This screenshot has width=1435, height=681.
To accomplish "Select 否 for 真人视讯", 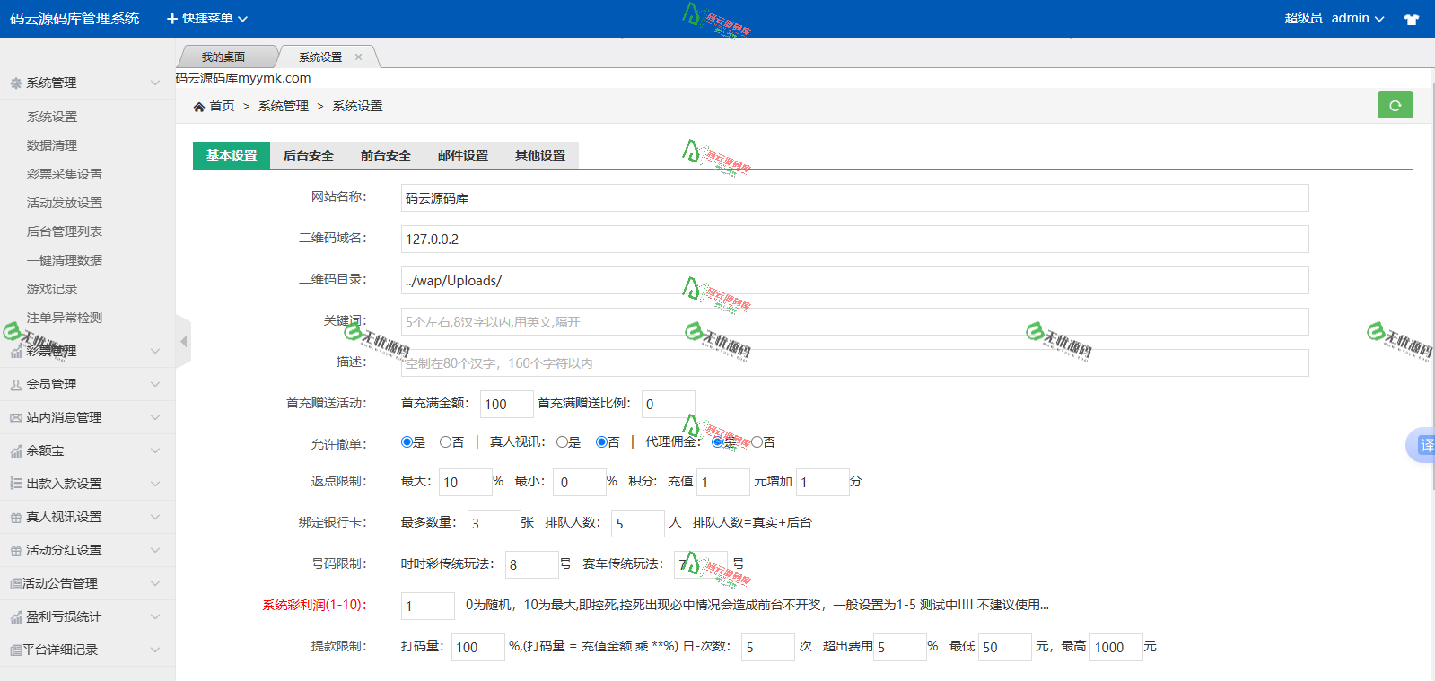I will tap(601, 441).
